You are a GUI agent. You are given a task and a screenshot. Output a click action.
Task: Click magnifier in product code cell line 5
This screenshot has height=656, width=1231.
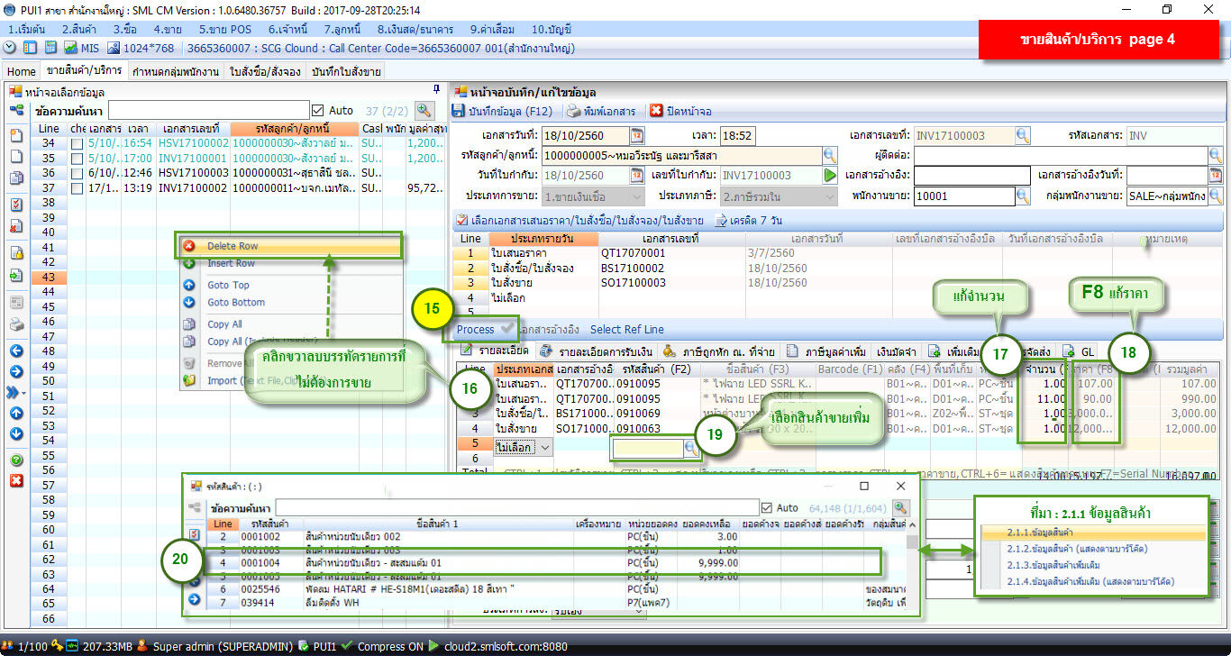[691, 447]
